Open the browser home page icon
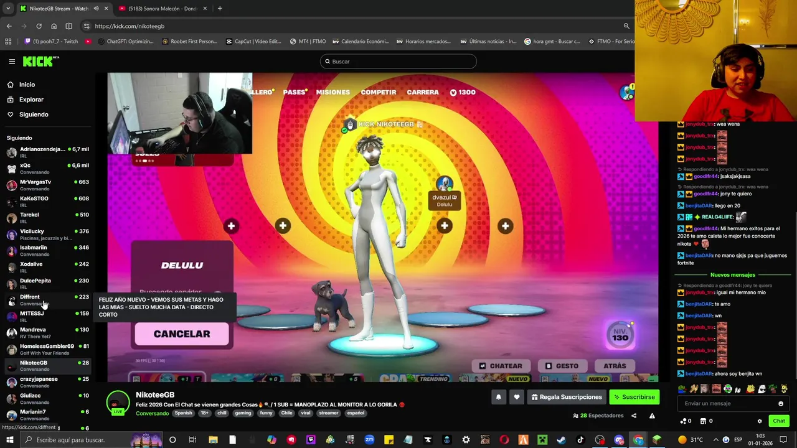The height and width of the screenshot is (448, 797). 54,26
